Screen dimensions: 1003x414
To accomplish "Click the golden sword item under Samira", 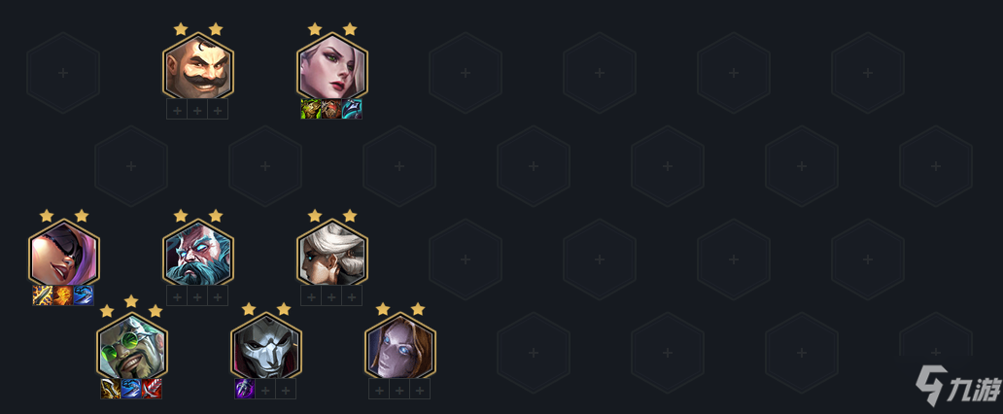I will [x=43, y=295].
